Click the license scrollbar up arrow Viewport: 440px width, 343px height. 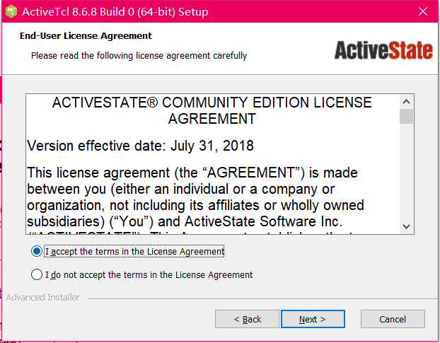click(406, 102)
